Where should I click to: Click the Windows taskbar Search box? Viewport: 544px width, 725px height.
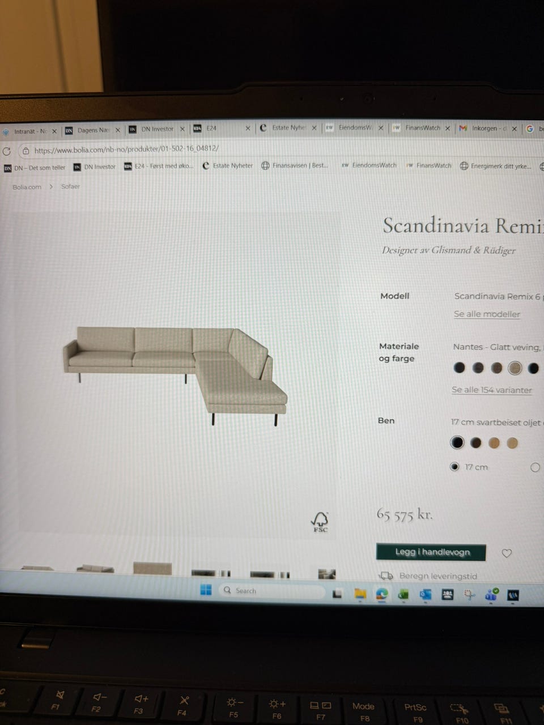pos(272,591)
